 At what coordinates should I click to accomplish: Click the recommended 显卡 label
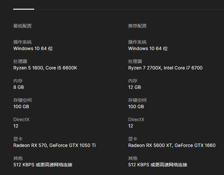(133, 139)
